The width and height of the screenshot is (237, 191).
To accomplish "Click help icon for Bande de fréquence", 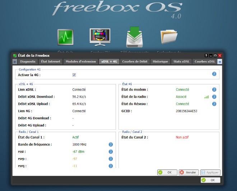I will [x=111, y=144].
